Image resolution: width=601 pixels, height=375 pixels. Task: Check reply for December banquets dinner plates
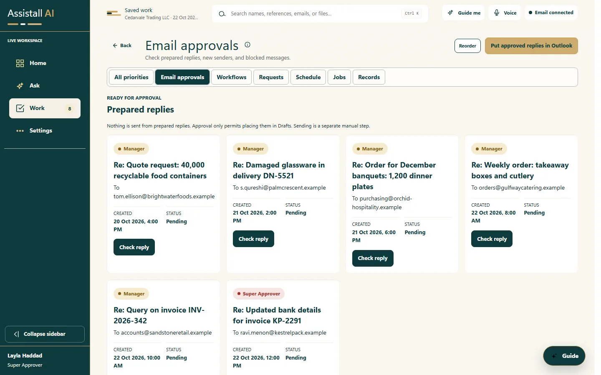373,258
